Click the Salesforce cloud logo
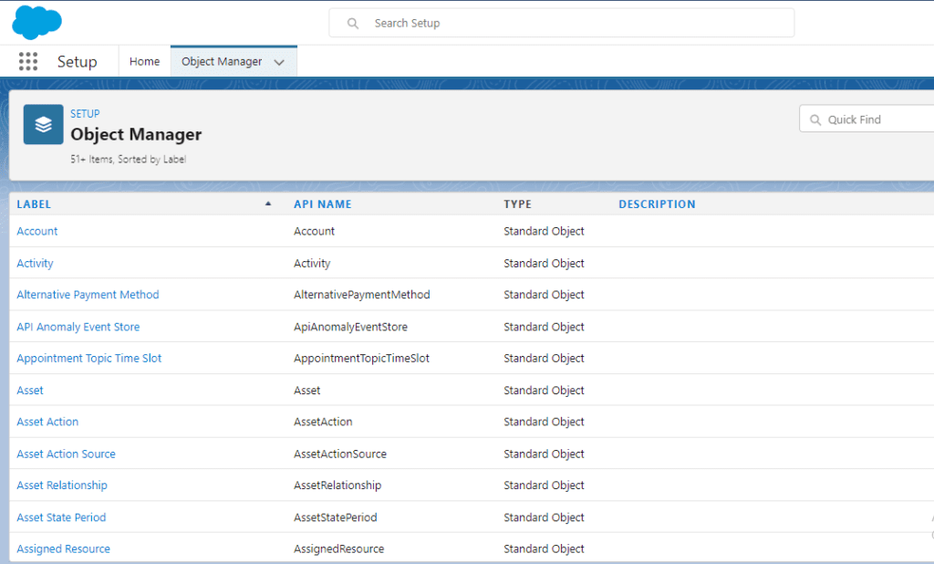934x564 pixels. pyautogui.click(x=36, y=23)
